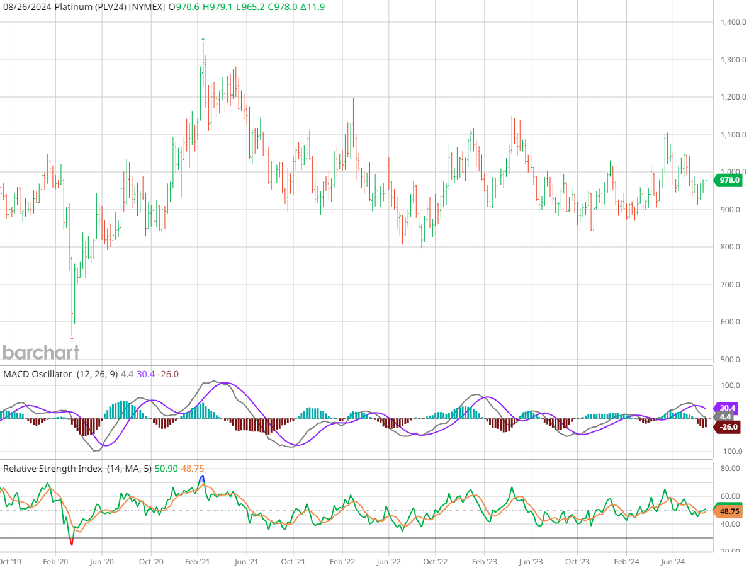Image resolution: width=749 pixels, height=570 pixels.
Task: Click the Platinum (PLV24) [NYMEX] header text
Action: point(110,7)
